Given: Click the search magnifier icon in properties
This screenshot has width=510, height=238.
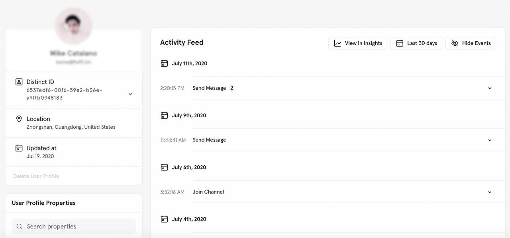Looking at the screenshot, I should (x=20, y=226).
